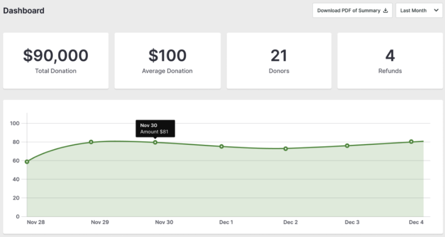This screenshot has width=445, height=237.
Task: Click the Nov 30 Amount $81 tooltip
Action: tap(155, 128)
